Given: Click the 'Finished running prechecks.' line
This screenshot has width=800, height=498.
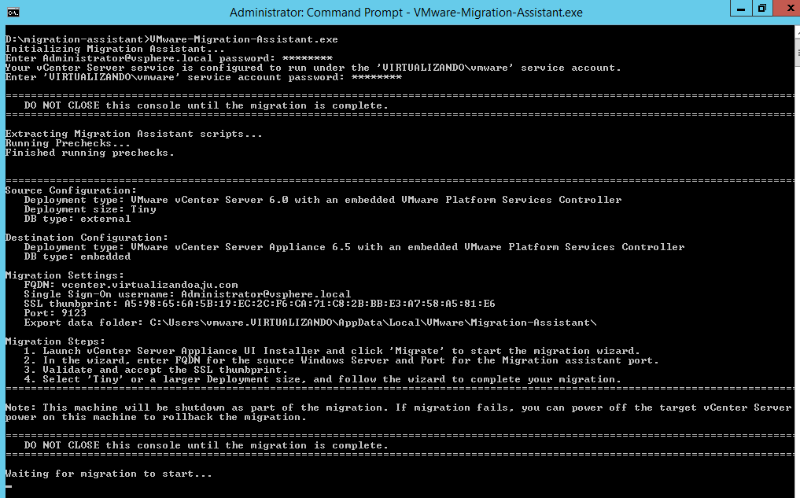Looking at the screenshot, I should 90,153.
